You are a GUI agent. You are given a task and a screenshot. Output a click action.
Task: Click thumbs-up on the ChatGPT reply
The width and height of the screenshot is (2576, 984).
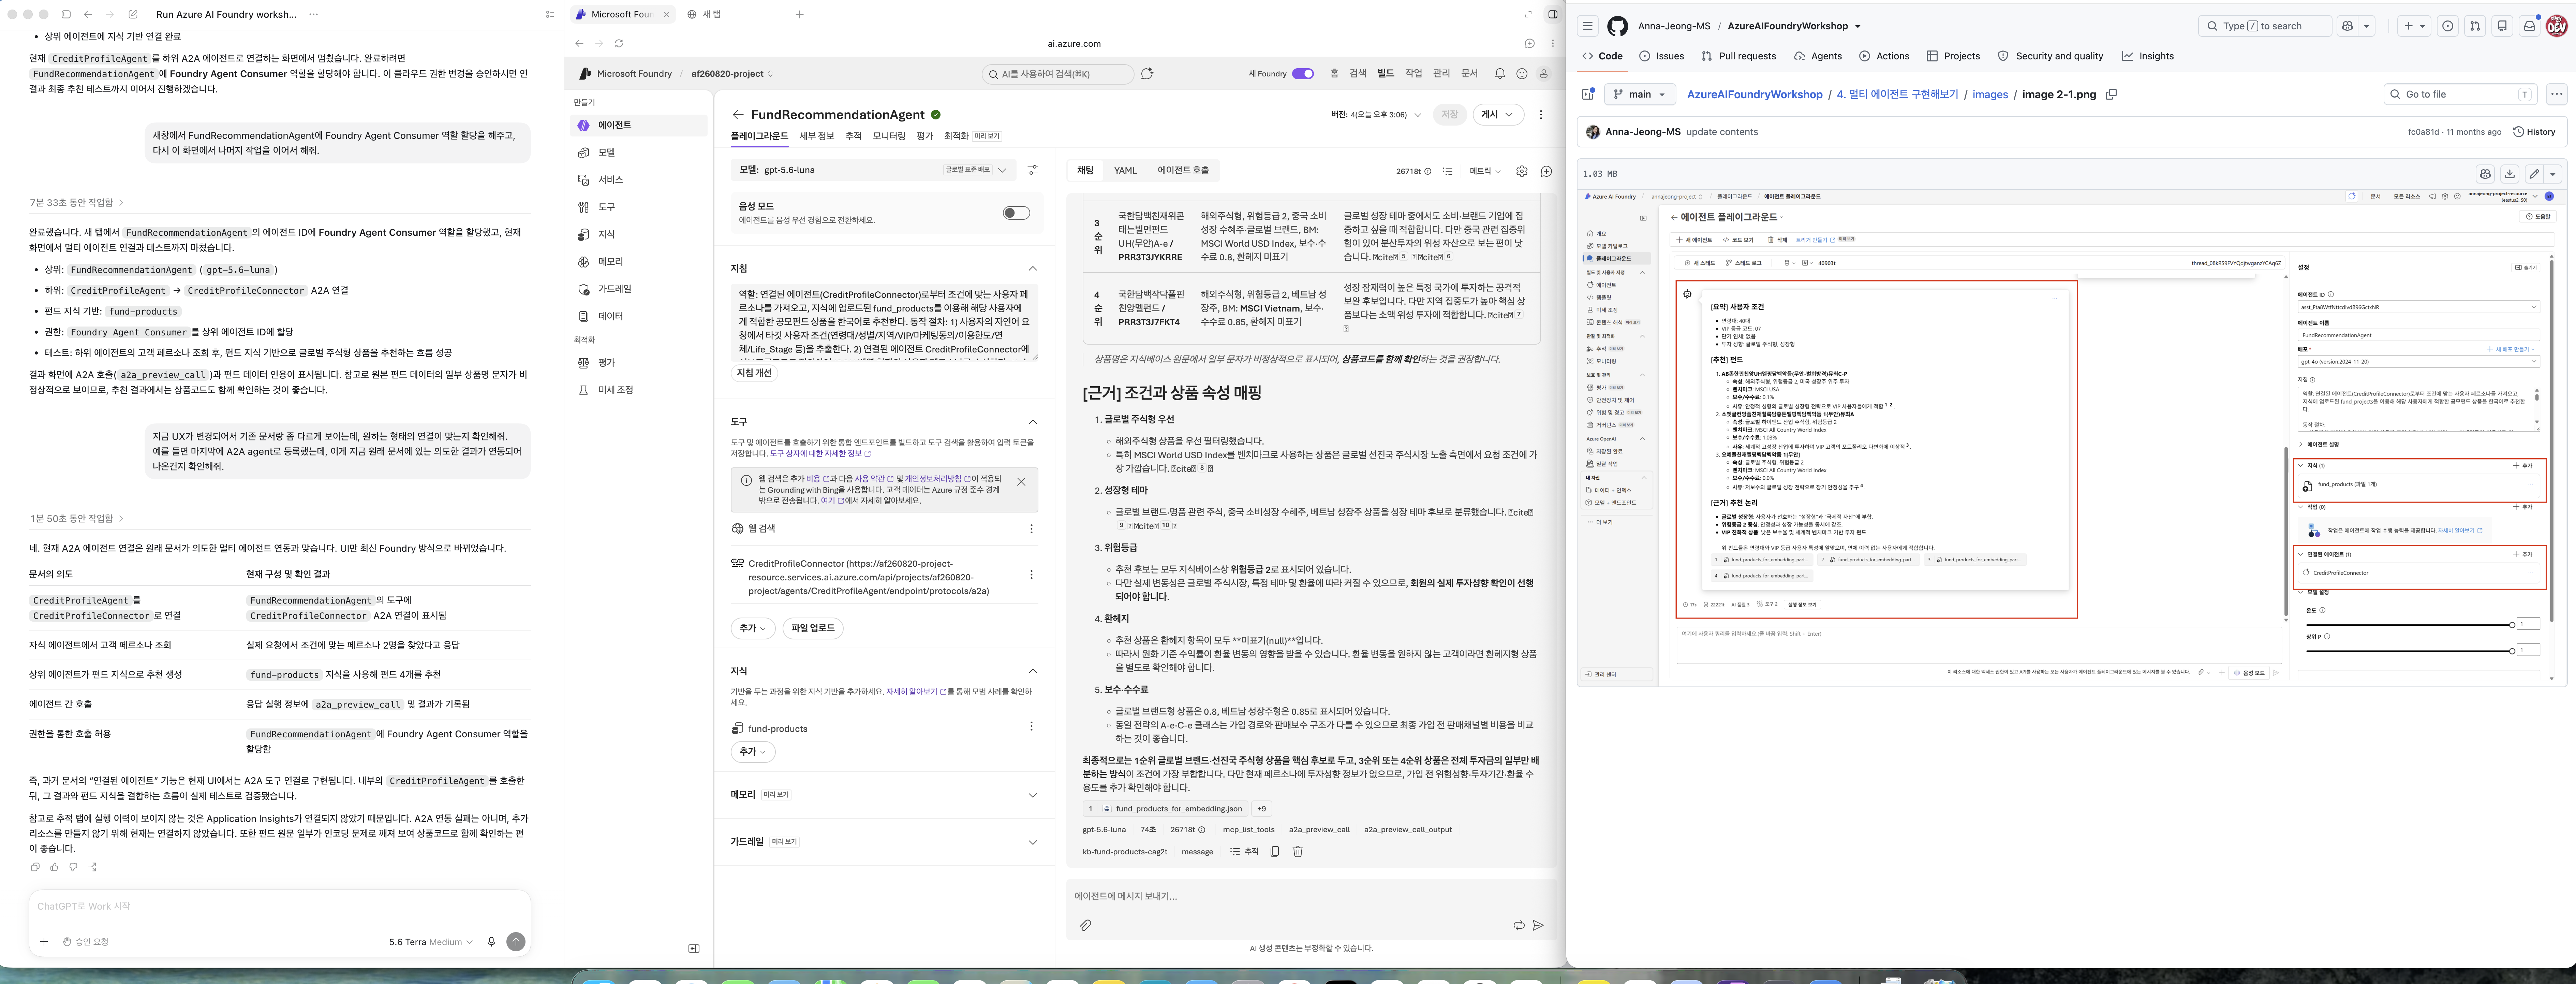click(x=54, y=867)
